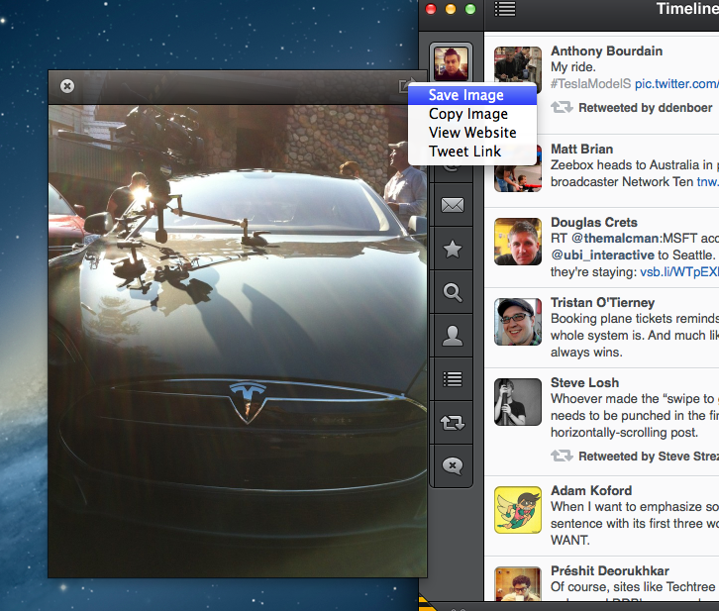The width and height of the screenshot is (719, 611).
Task: Click Adam Koford's cartoon avatar
Action: [x=518, y=510]
